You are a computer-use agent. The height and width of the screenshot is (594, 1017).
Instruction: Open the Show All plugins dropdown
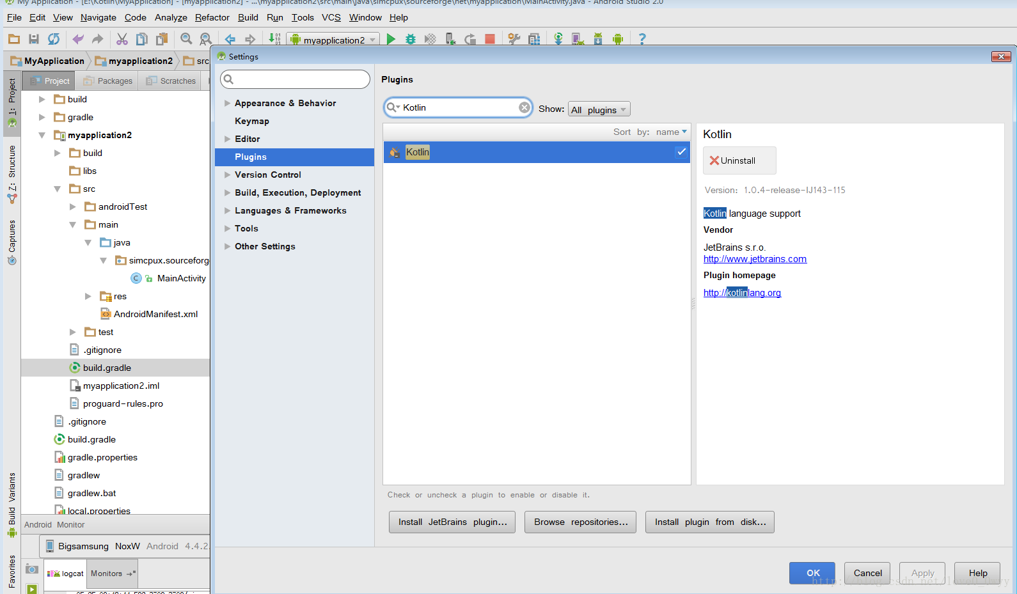[x=599, y=109]
